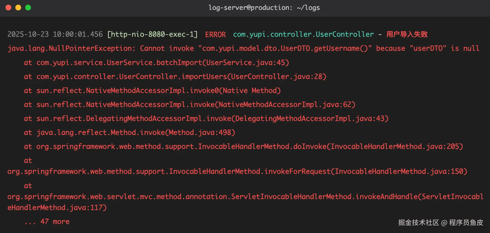The image size is (490, 233).
Task: Click the "... 47 more" collapsed frames text
Action: tap(47, 222)
